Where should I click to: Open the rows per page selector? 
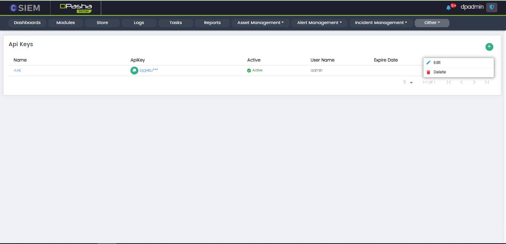[x=408, y=82]
